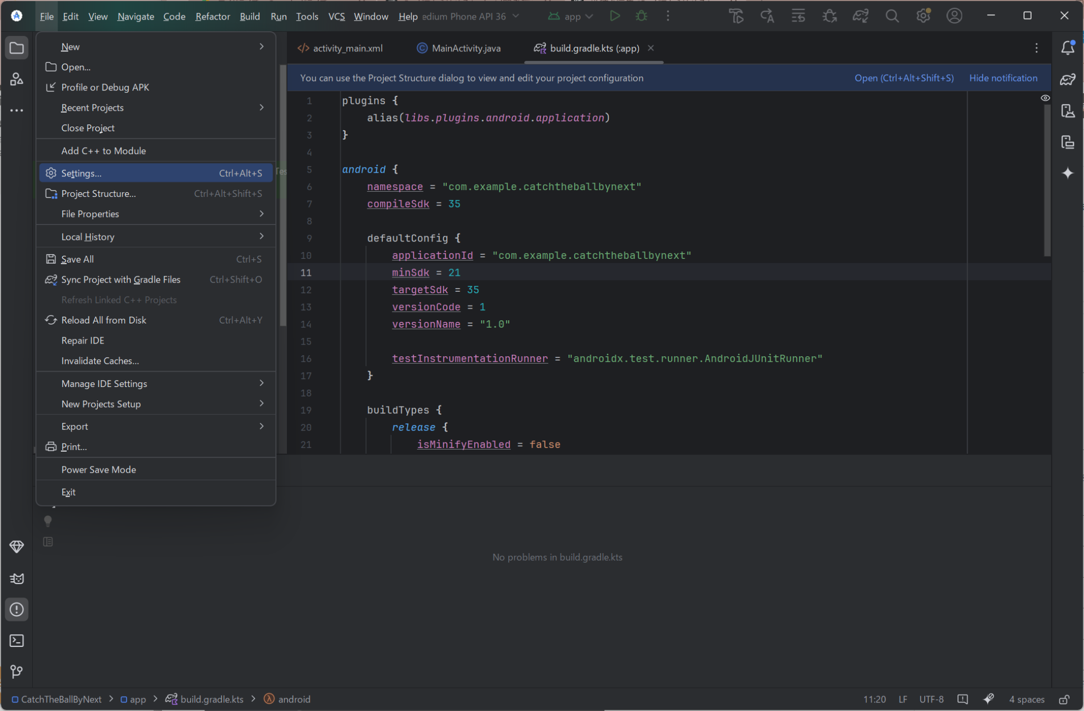Open the Gradle tool window on the right
Image resolution: width=1084 pixels, height=711 pixels.
[x=1068, y=79]
